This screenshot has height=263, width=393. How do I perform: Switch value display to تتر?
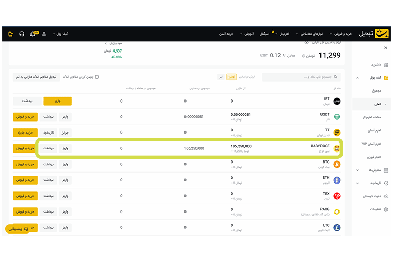(x=221, y=77)
